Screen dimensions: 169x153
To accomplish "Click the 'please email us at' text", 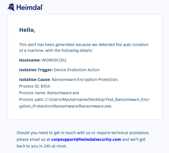I will coord(33,139).
